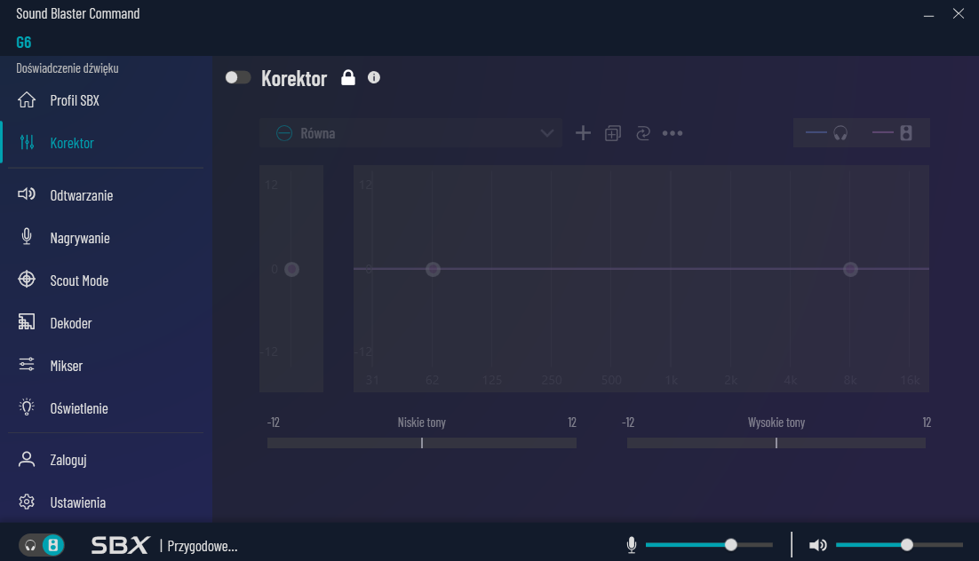The image size is (979, 561).
Task: Click the preamp gain handle at 0
Action: [291, 269]
